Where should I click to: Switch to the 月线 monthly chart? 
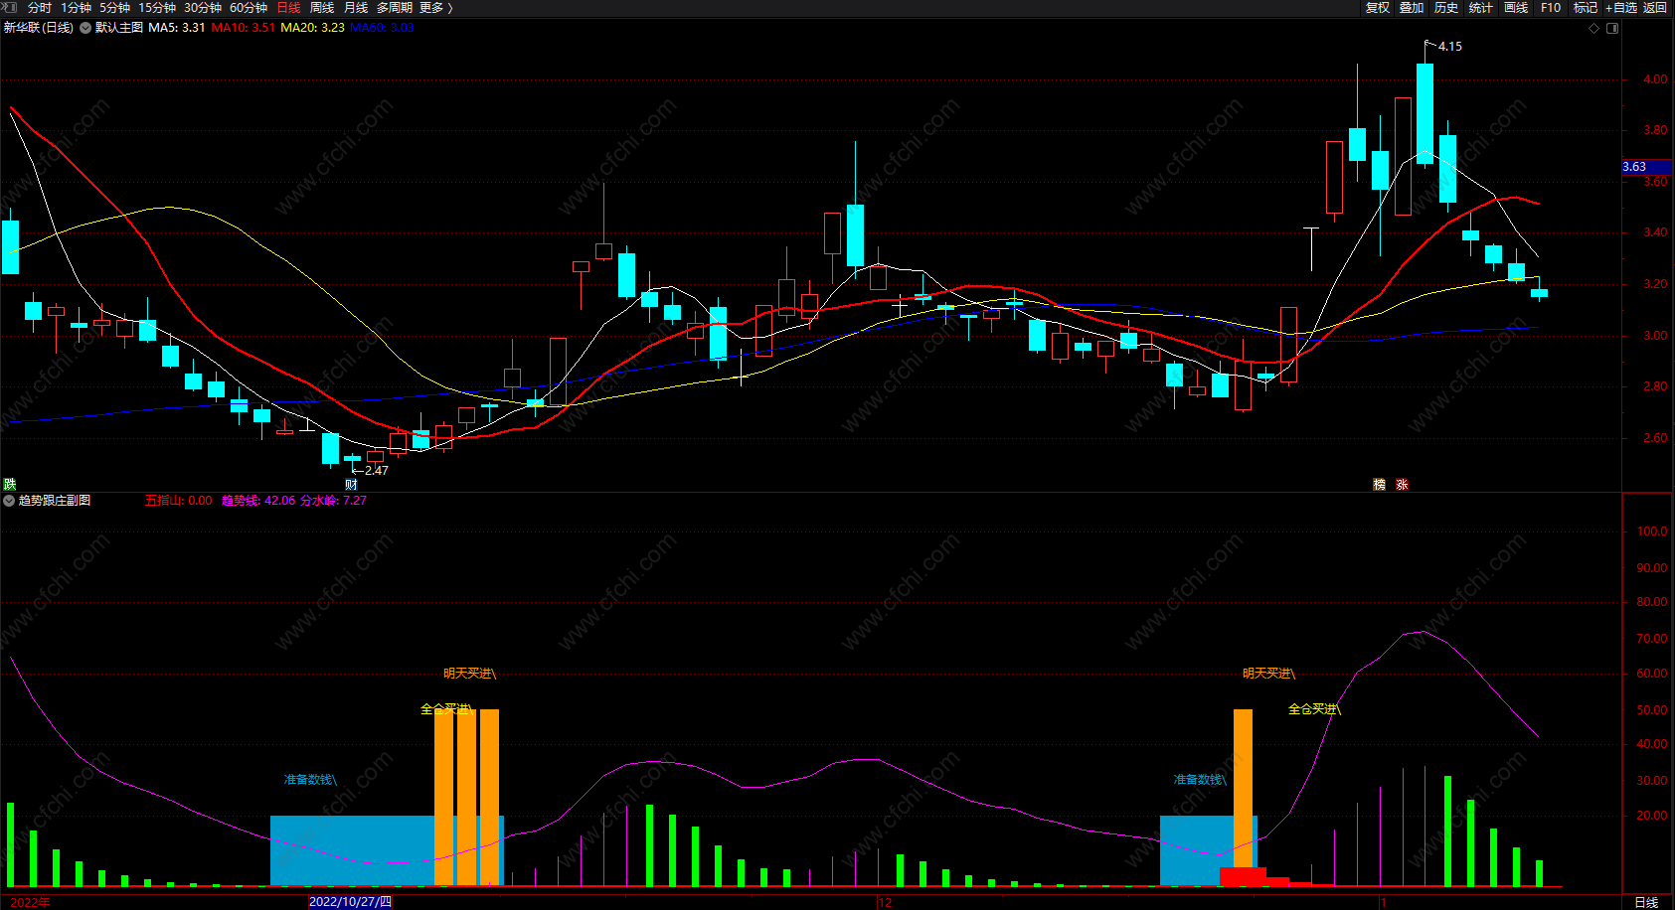point(356,8)
